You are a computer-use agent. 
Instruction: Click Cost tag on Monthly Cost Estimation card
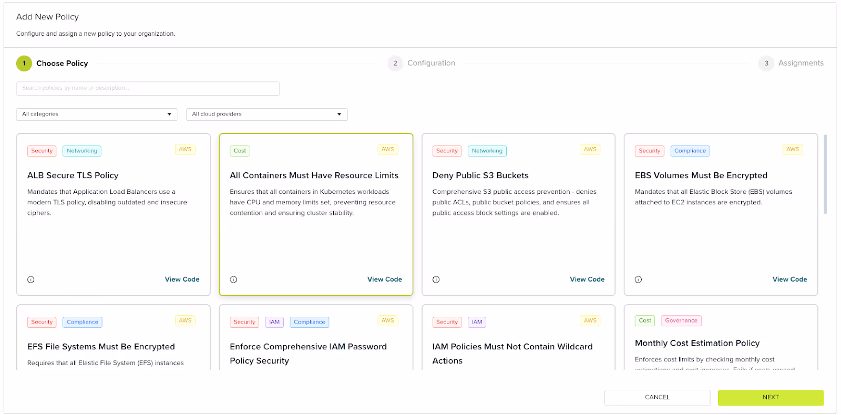click(645, 320)
